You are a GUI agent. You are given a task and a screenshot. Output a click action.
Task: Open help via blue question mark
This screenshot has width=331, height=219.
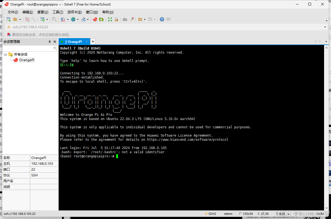(162, 19)
